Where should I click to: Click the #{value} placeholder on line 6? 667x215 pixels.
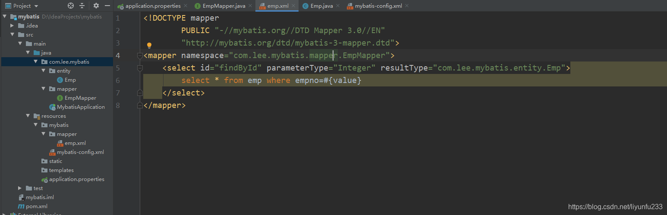pos(343,80)
